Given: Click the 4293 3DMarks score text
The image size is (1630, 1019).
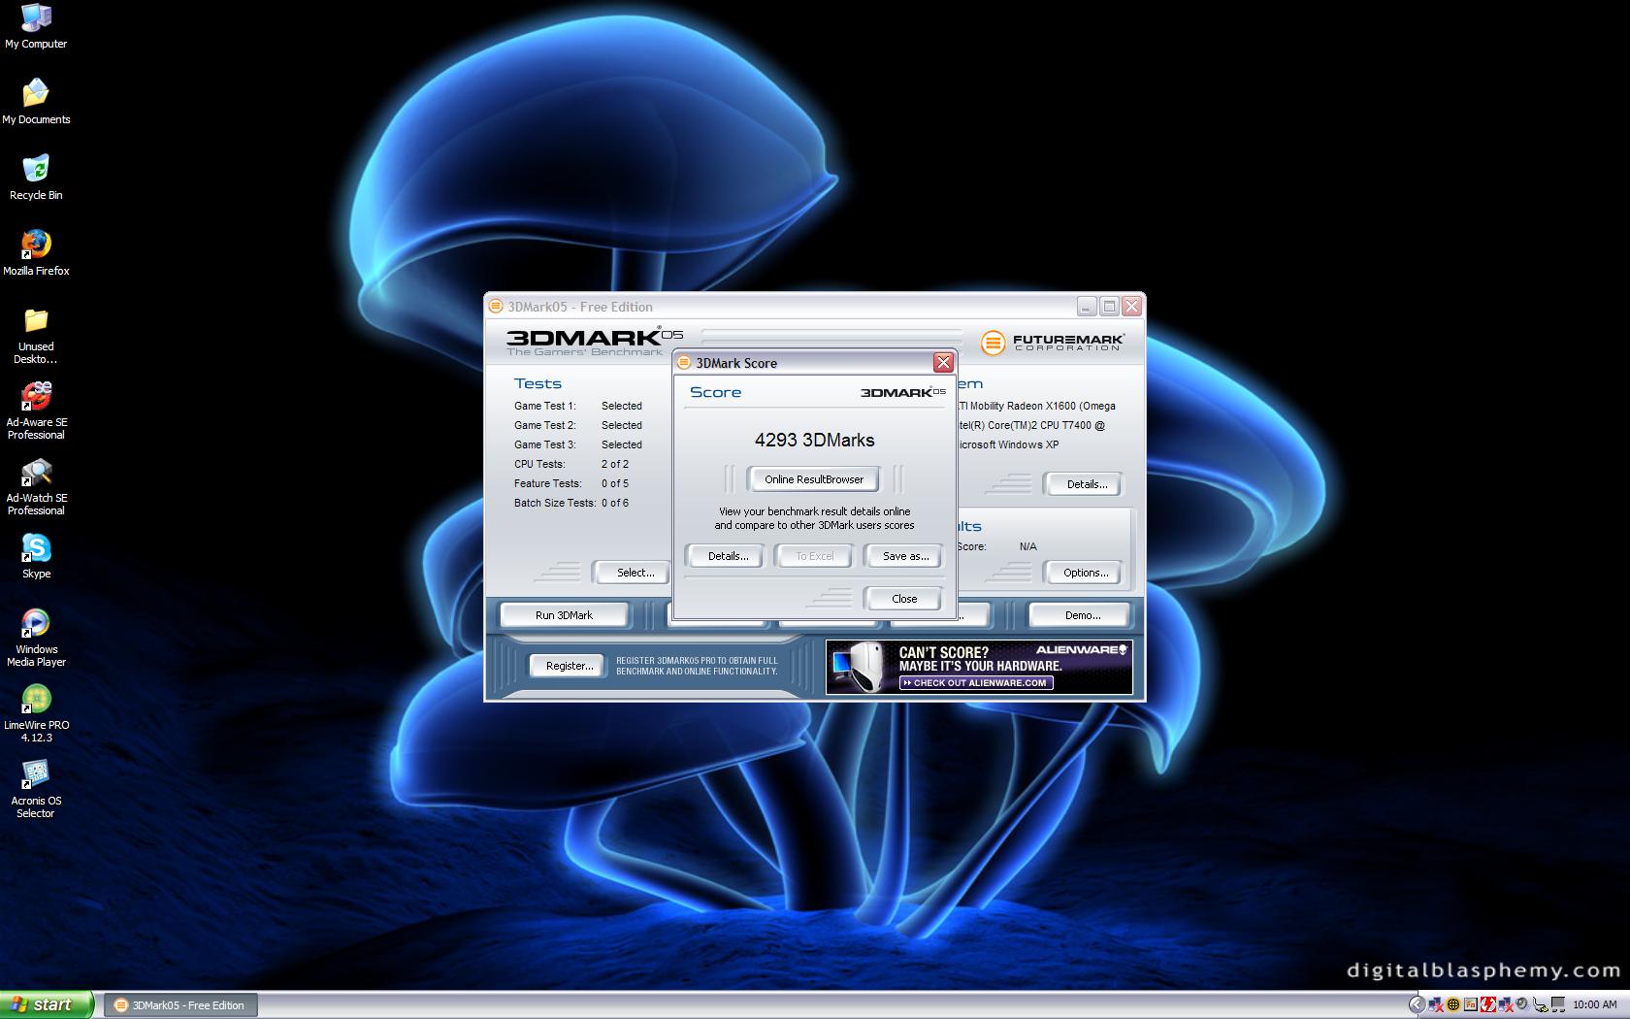Looking at the screenshot, I should click(x=814, y=440).
